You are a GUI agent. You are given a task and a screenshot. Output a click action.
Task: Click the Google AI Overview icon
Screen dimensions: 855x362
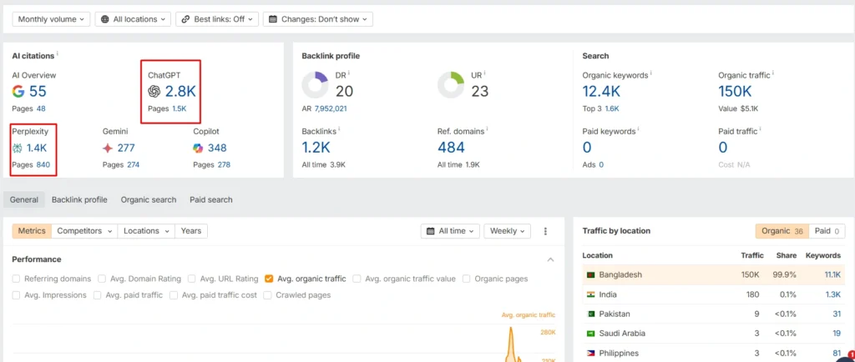(x=18, y=92)
